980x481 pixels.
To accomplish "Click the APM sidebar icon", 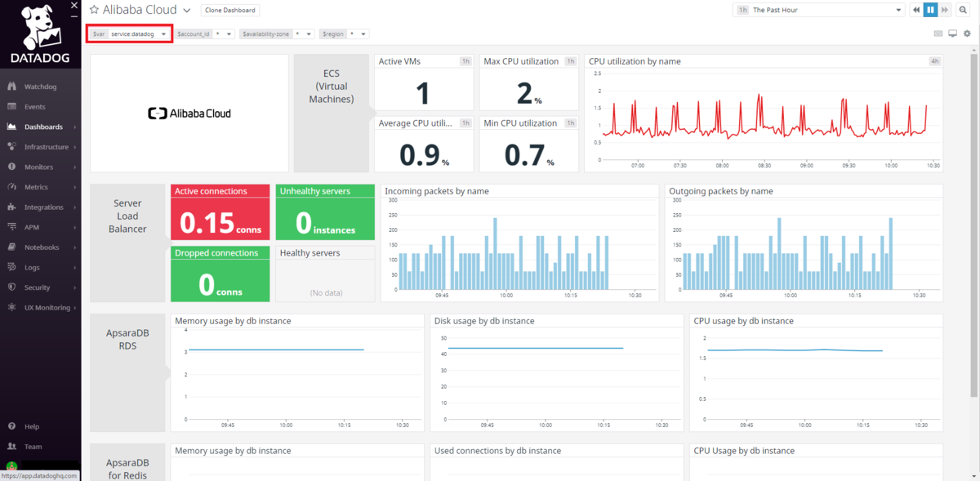I will 11,227.
